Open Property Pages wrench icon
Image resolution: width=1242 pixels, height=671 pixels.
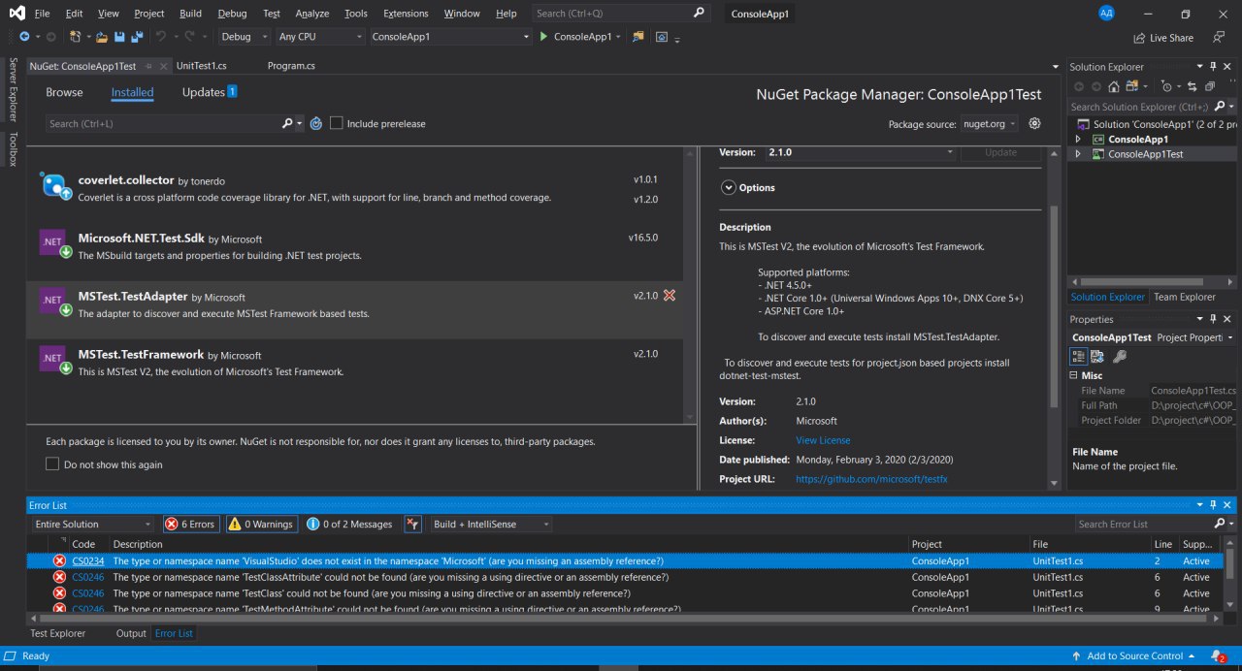[1120, 356]
